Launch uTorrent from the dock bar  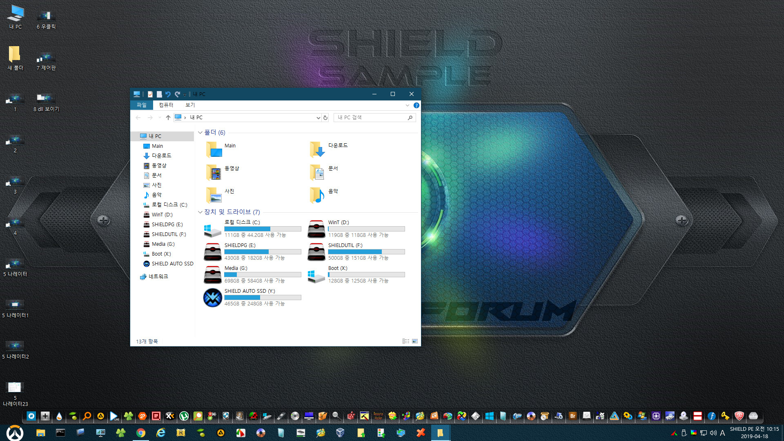pos(184,416)
